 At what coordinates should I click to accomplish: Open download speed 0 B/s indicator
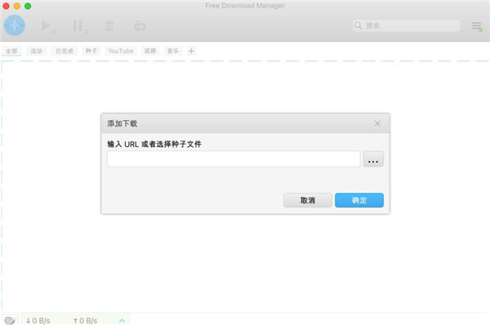pyautogui.click(x=38, y=321)
